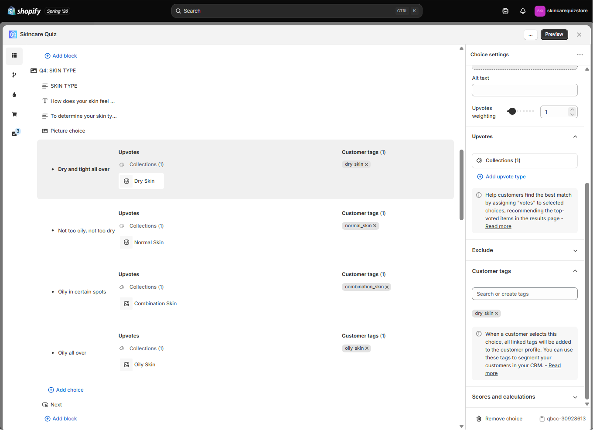Open Read more link under Upvotes help
The width and height of the screenshot is (593, 430).
[x=498, y=226]
